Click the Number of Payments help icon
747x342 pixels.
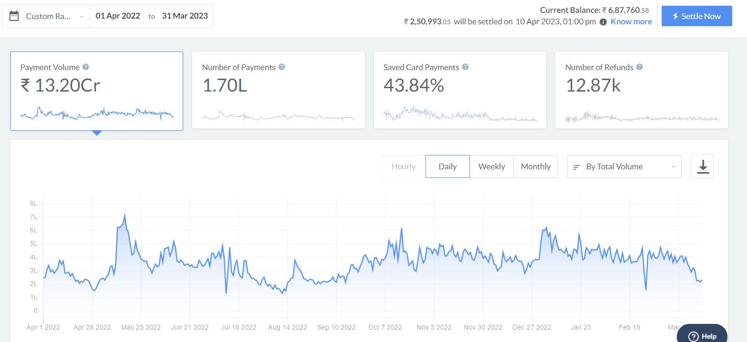(x=282, y=67)
